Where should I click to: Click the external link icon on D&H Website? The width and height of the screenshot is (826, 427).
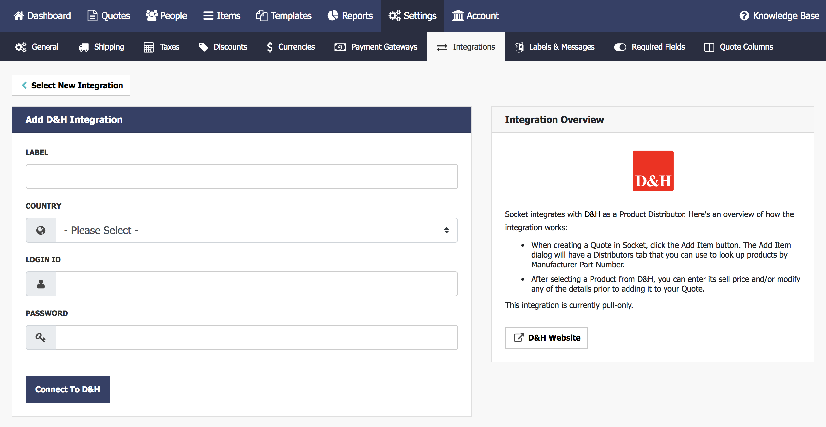(x=519, y=337)
